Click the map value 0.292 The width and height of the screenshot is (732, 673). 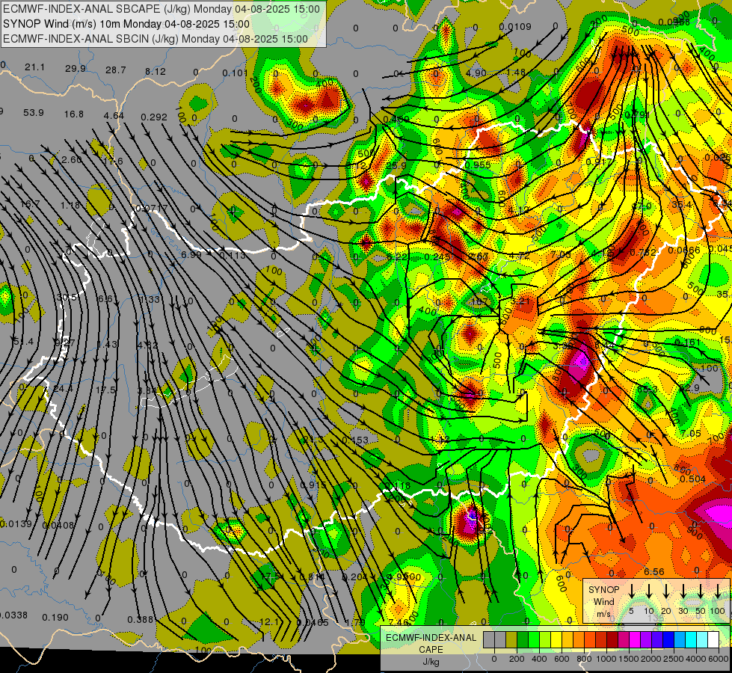[x=154, y=117]
